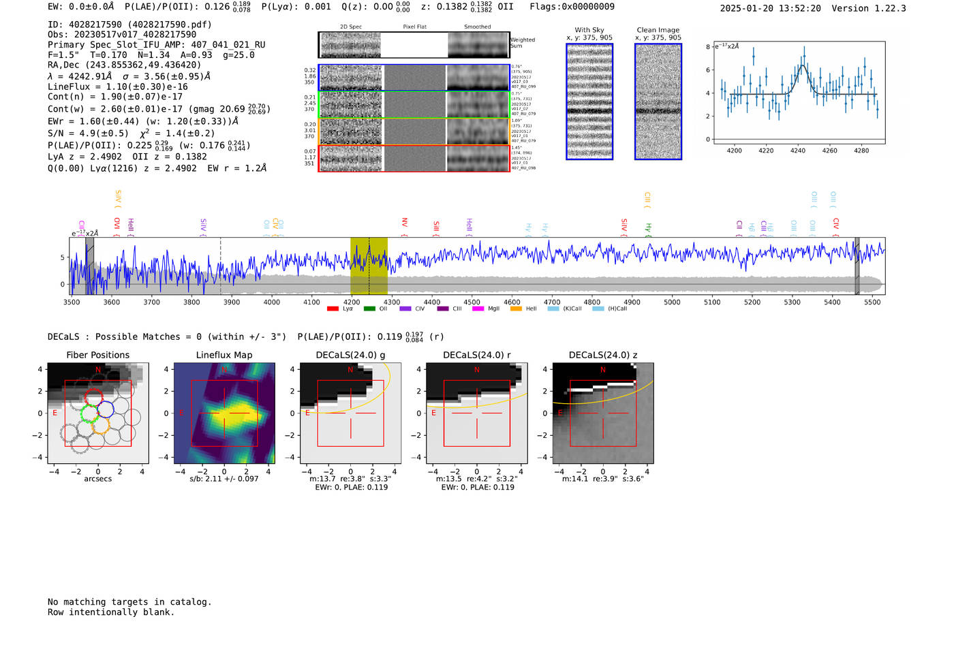Open the With Sky image thumbnail
Image resolution: width=954 pixels, height=649 pixels.
point(589,101)
